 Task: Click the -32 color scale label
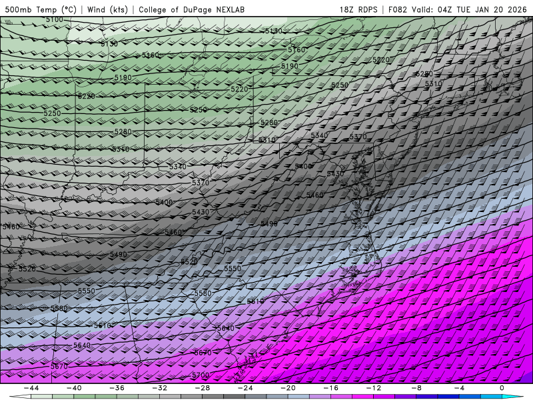coord(160,388)
